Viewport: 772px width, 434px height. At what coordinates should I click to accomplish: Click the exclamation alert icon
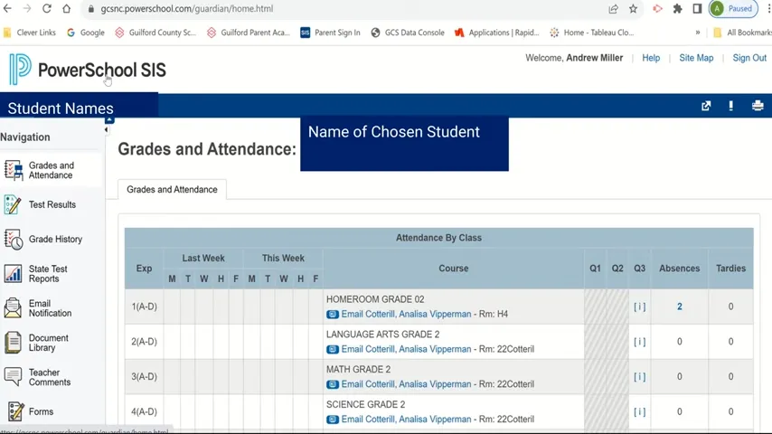[x=730, y=106]
